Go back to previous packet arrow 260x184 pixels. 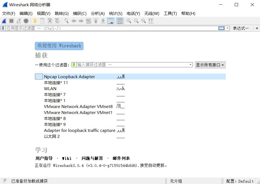pos(74,21)
